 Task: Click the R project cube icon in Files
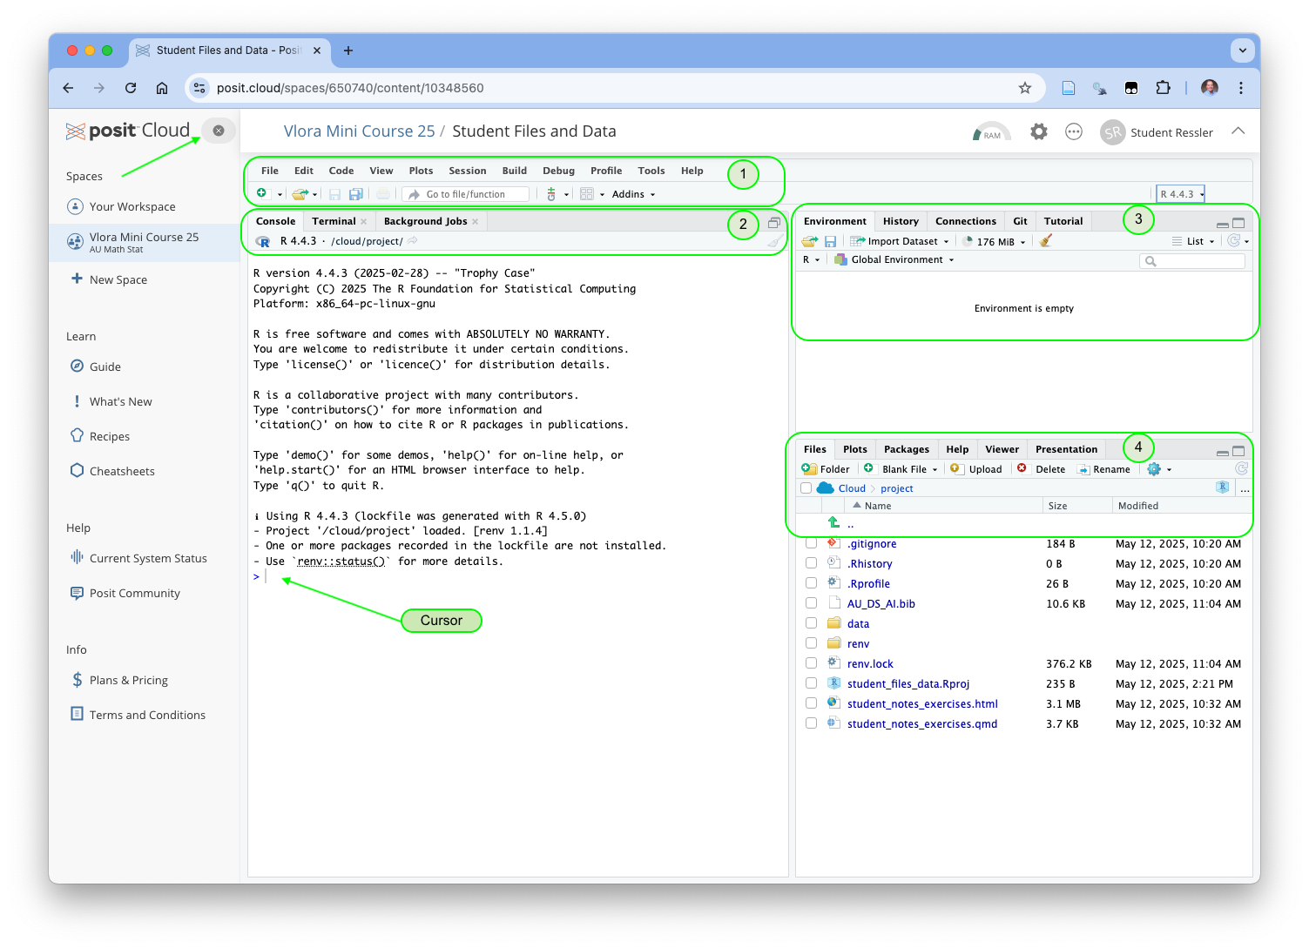(1223, 487)
